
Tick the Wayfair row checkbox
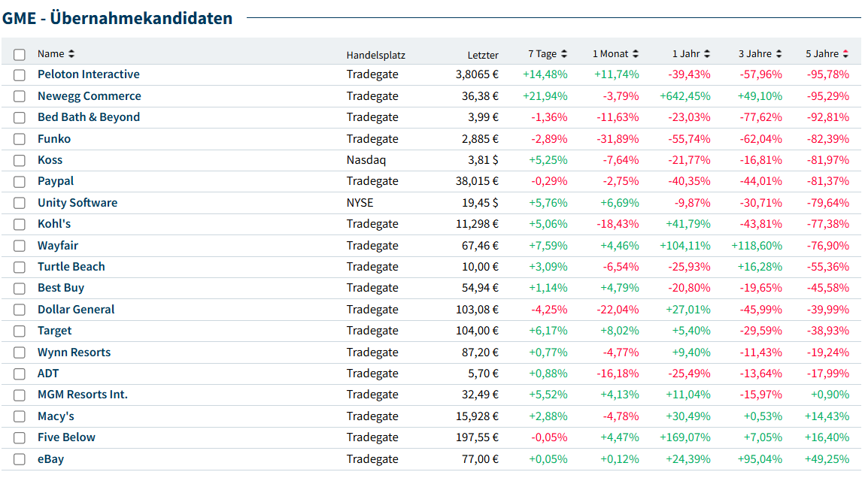coord(20,246)
